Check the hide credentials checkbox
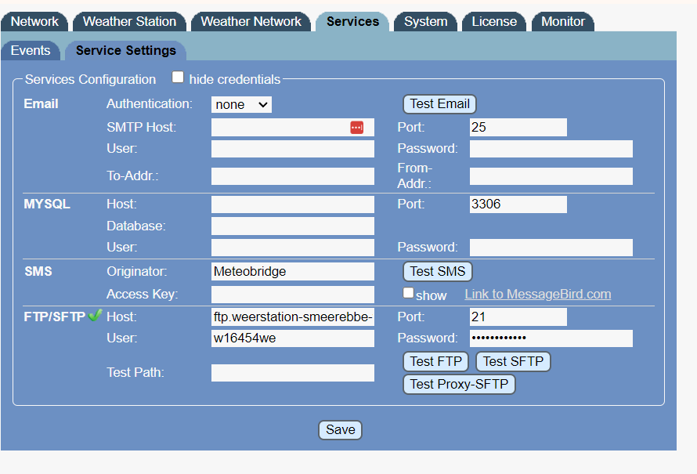Screen dimensions: 697x474 [x=178, y=77]
